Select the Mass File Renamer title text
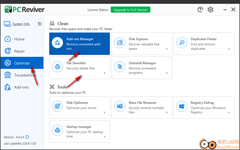The width and height of the screenshot is (240, 150). 142,103
